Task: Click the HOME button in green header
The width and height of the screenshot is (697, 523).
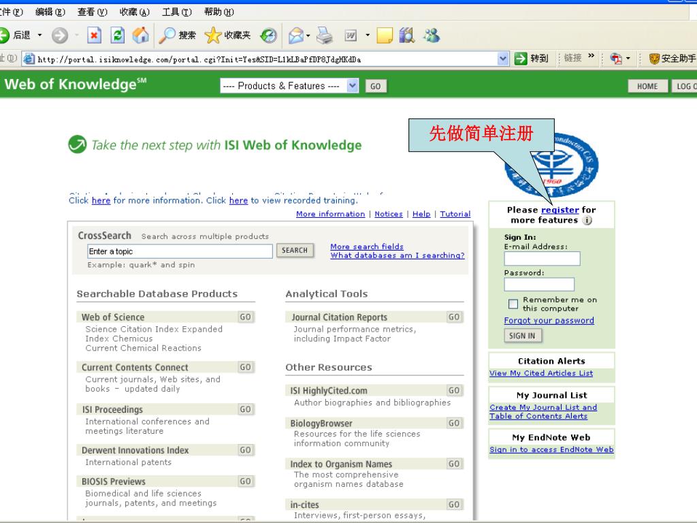Action: [x=647, y=86]
